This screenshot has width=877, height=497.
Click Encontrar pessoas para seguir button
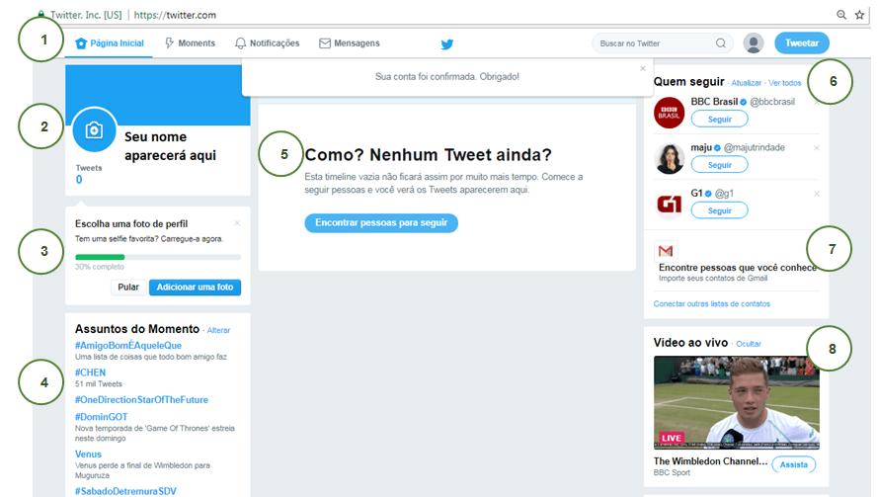click(381, 222)
